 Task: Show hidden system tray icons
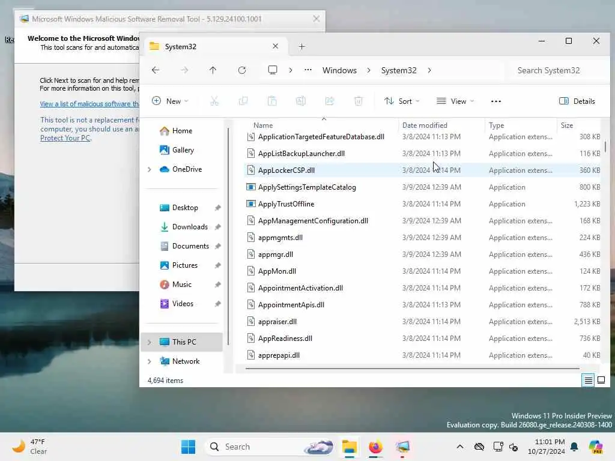pos(460,447)
